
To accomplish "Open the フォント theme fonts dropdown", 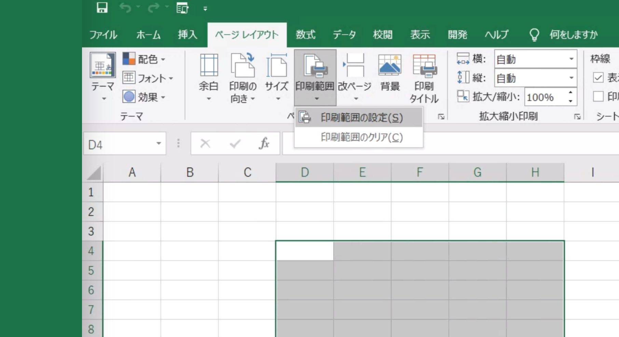I will 148,78.
